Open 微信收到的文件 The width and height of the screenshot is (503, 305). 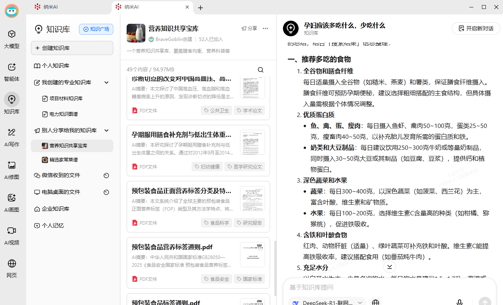(61, 176)
